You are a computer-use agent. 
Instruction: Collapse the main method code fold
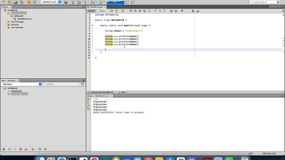[93, 26]
